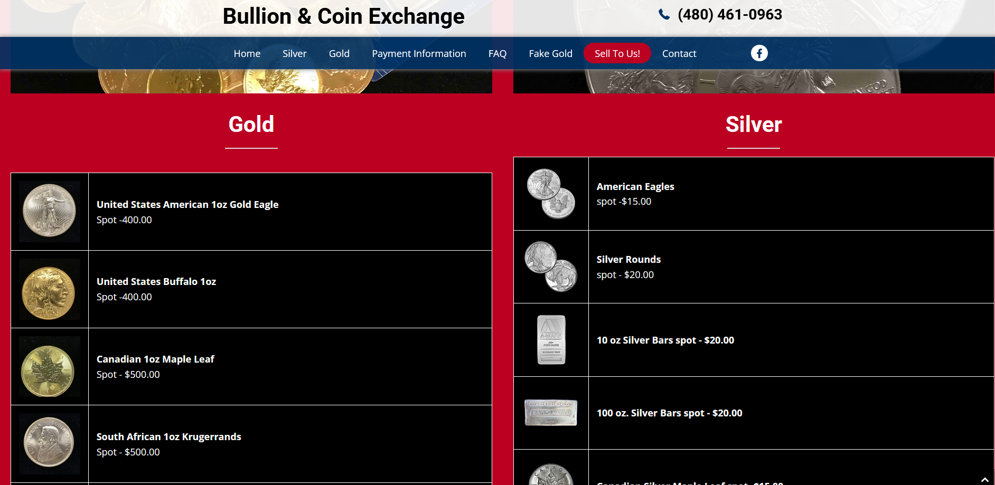Click the 'Silver Rounds' listing title
The width and height of the screenshot is (995, 485).
[x=628, y=259]
